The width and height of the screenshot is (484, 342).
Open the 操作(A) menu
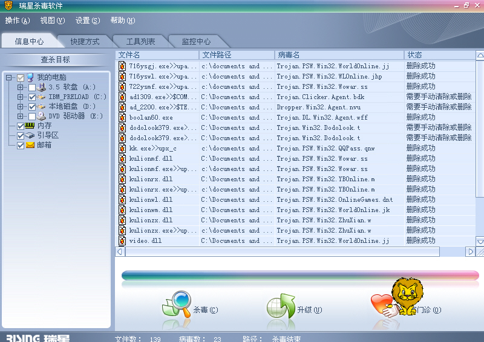(x=18, y=21)
